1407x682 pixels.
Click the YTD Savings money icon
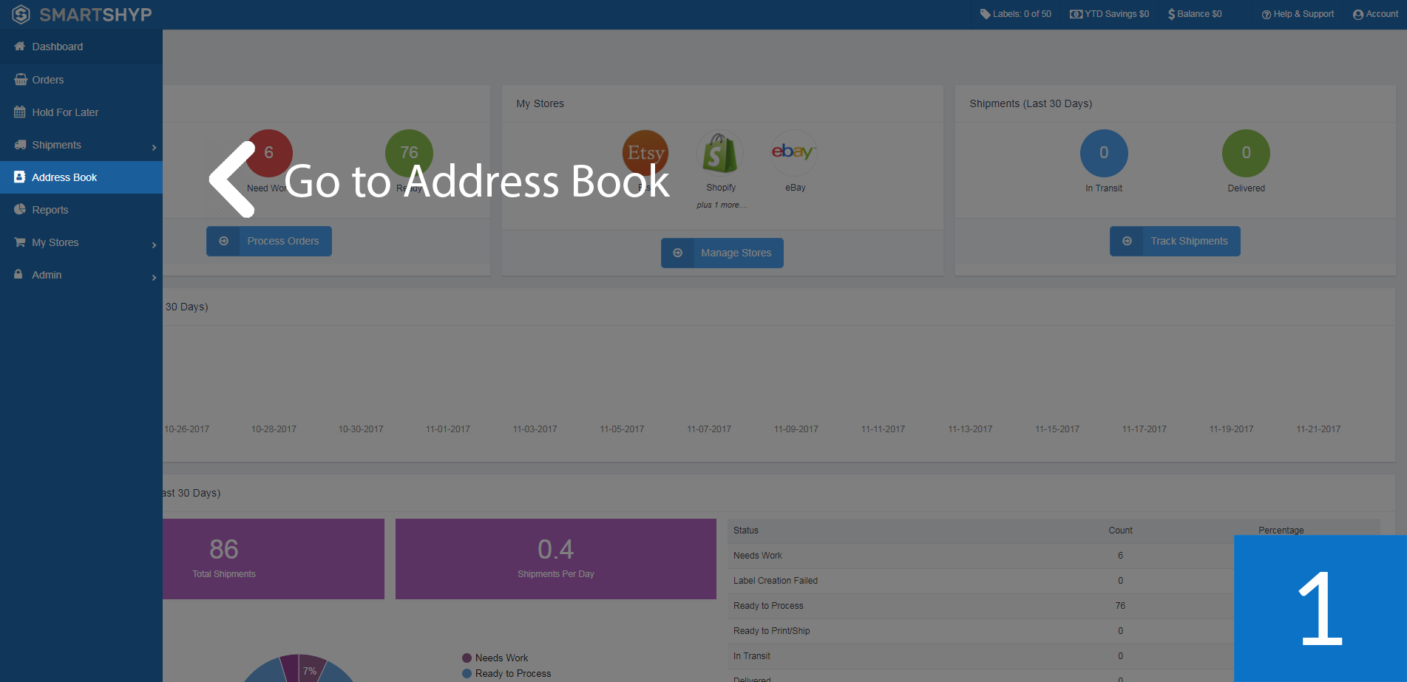click(x=1076, y=14)
